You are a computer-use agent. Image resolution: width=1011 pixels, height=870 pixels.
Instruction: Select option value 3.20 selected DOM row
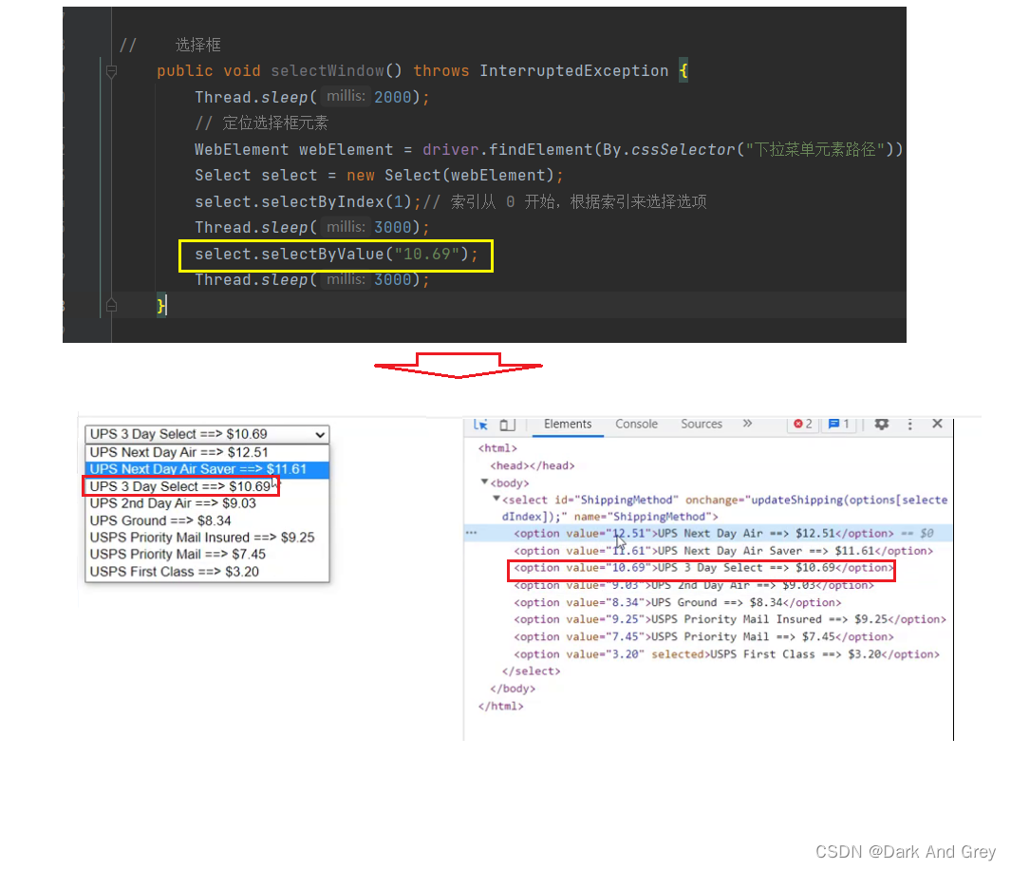[726, 654]
